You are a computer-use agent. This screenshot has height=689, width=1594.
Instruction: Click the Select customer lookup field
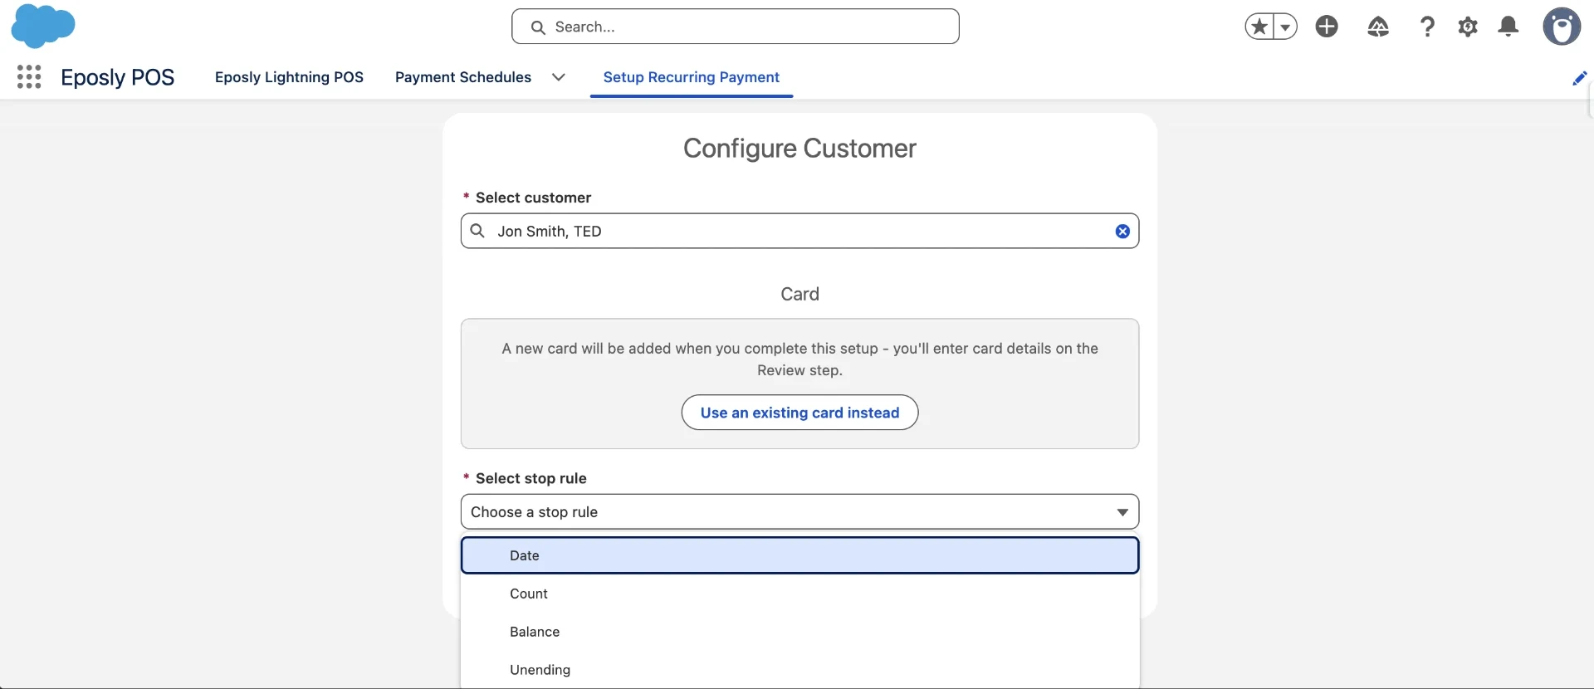pos(799,231)
